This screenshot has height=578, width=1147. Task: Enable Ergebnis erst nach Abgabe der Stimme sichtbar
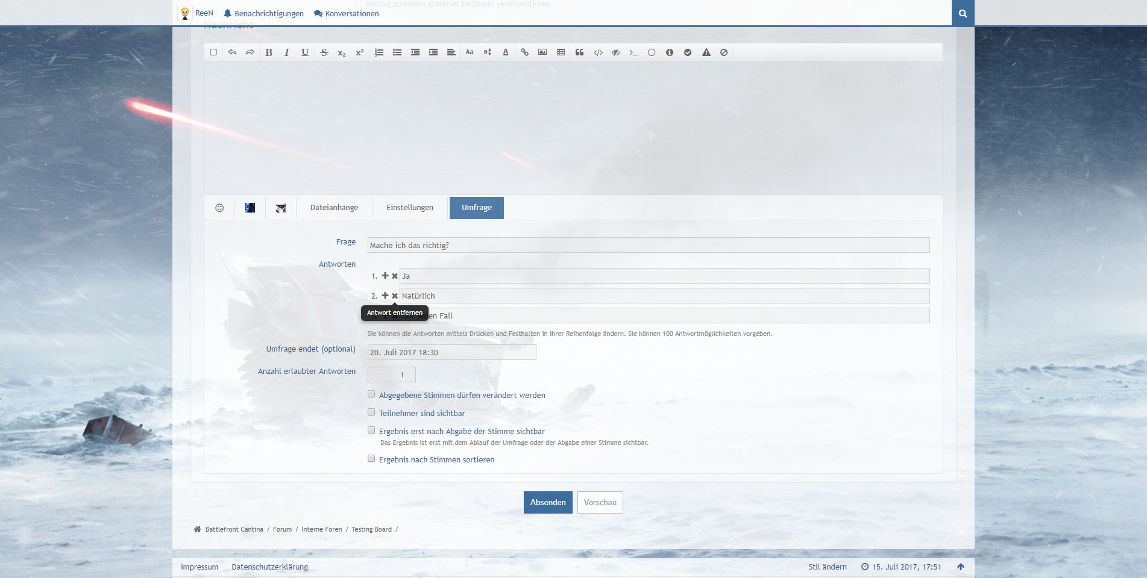[x=371, y=430]
